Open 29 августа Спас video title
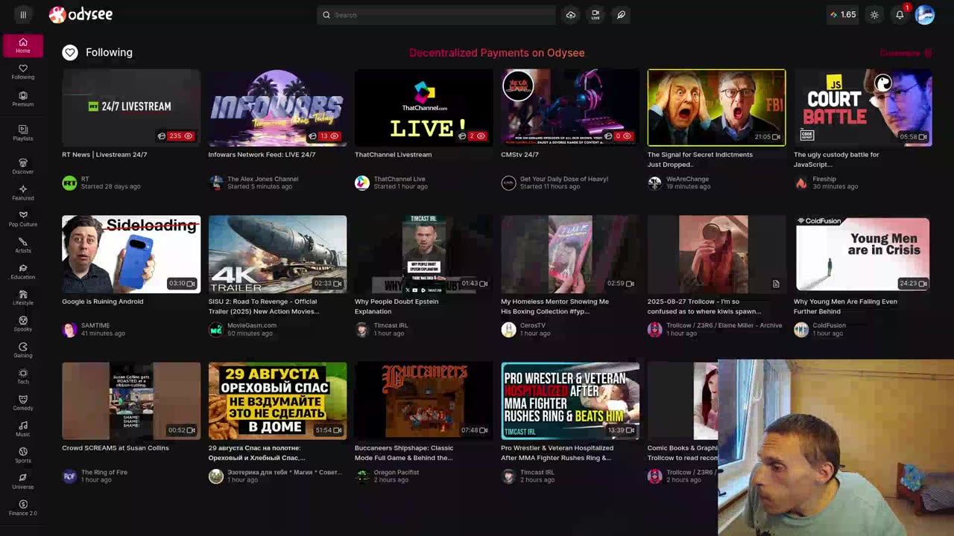 (x=257, y=453)
